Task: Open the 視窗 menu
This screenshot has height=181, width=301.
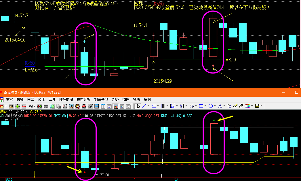Action: (136, 99)
